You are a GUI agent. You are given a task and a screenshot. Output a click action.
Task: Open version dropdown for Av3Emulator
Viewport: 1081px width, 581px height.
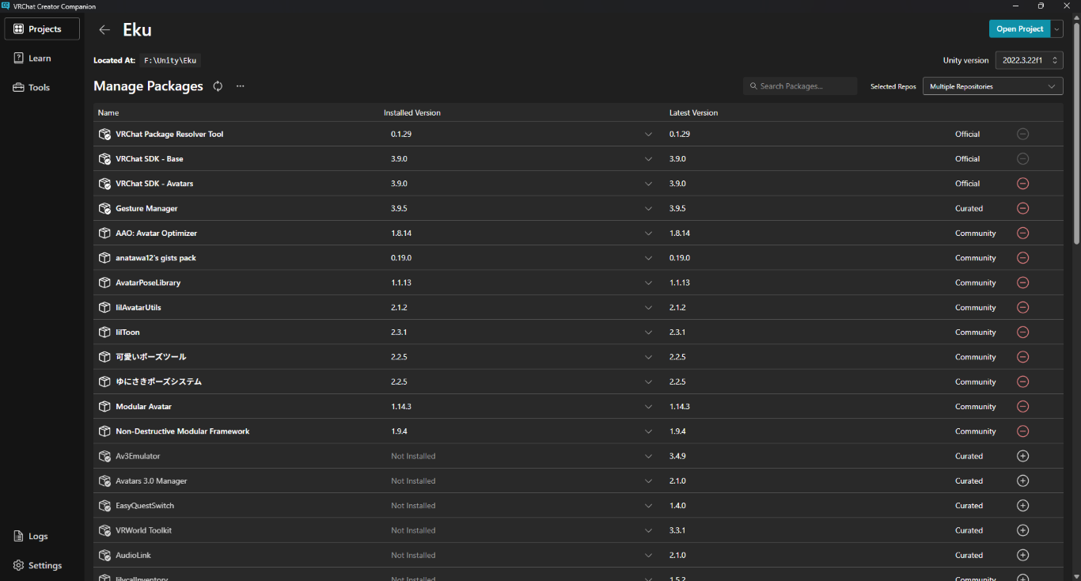(x=649, y=456)
